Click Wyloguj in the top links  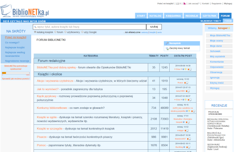228,3
